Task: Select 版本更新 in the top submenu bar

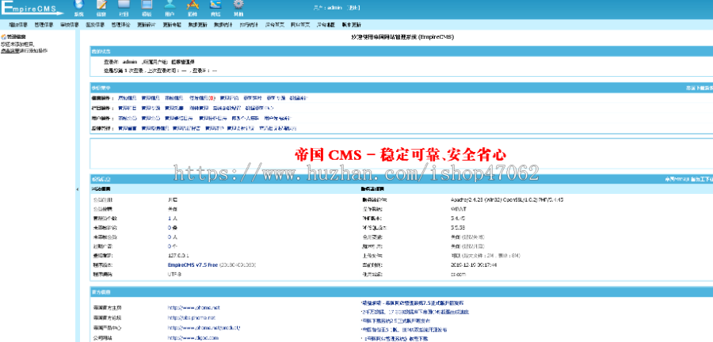Action: pyautogui.click(x=352, y=25)
